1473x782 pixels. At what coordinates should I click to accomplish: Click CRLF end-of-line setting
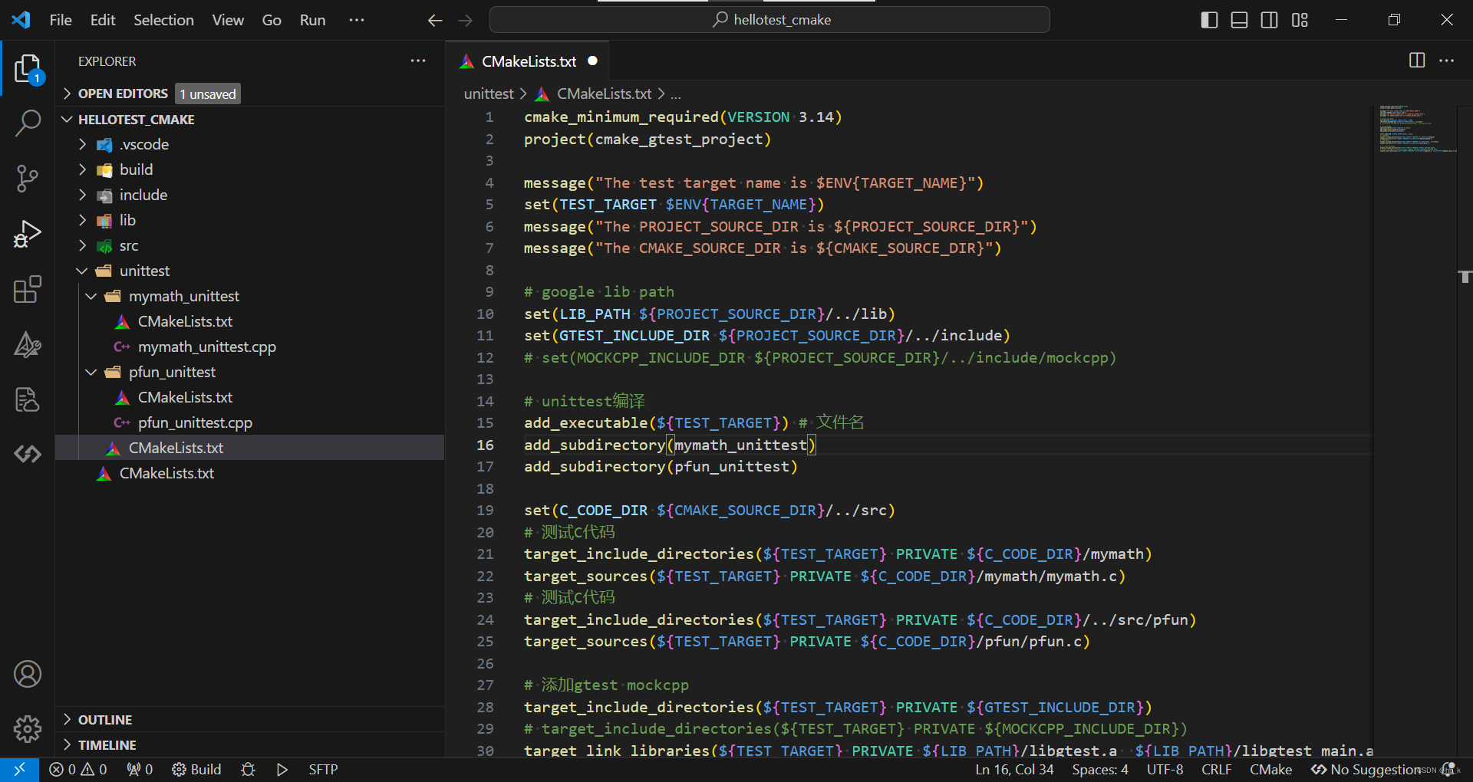[x=1217, y=769]
